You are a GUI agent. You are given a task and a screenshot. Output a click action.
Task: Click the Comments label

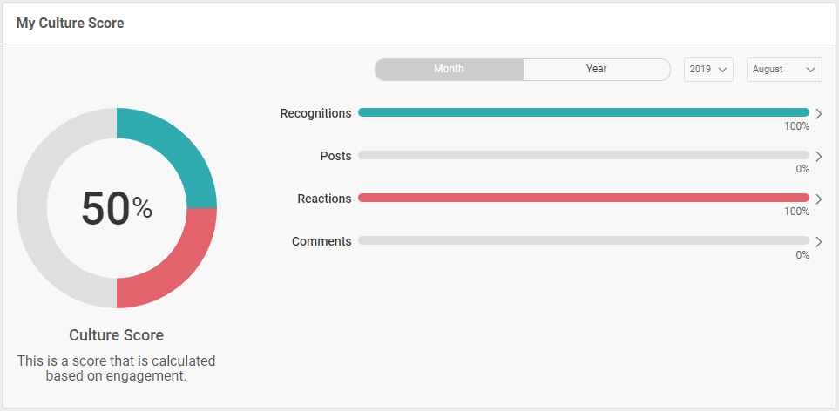click(x=321, y=241)
